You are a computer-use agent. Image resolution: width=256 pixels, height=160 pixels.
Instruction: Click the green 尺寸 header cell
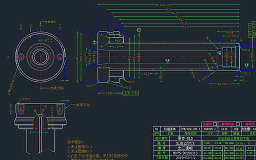210,133
